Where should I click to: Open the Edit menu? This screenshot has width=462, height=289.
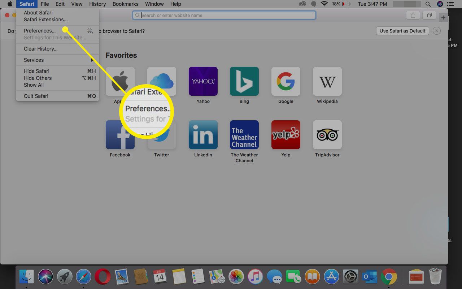click(x=60, y=4)
